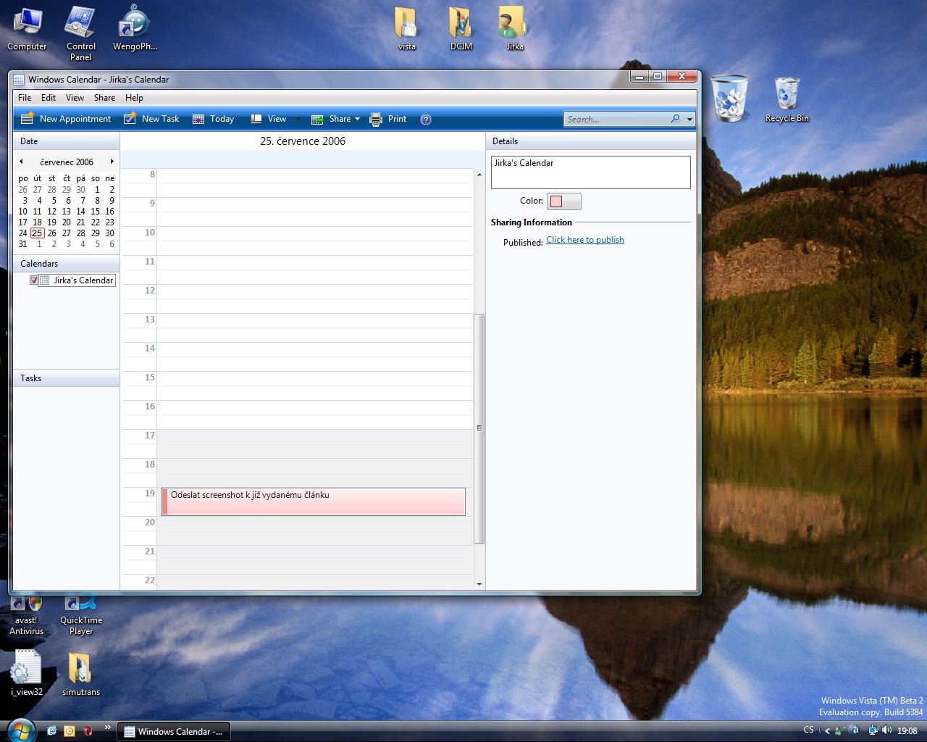Viewport: 927px width, 742px height.
Task: Uncheck the Jirka's Calendar checkbox
Action: coord(34,280)
